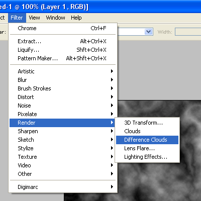Expand the Video filter submenu
This screenshot has width=201, height=201.
coord(63,165)
